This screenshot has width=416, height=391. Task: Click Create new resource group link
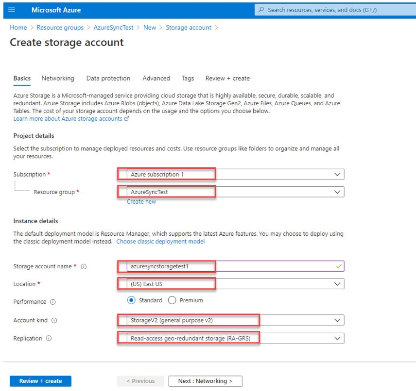click(141, 202)
